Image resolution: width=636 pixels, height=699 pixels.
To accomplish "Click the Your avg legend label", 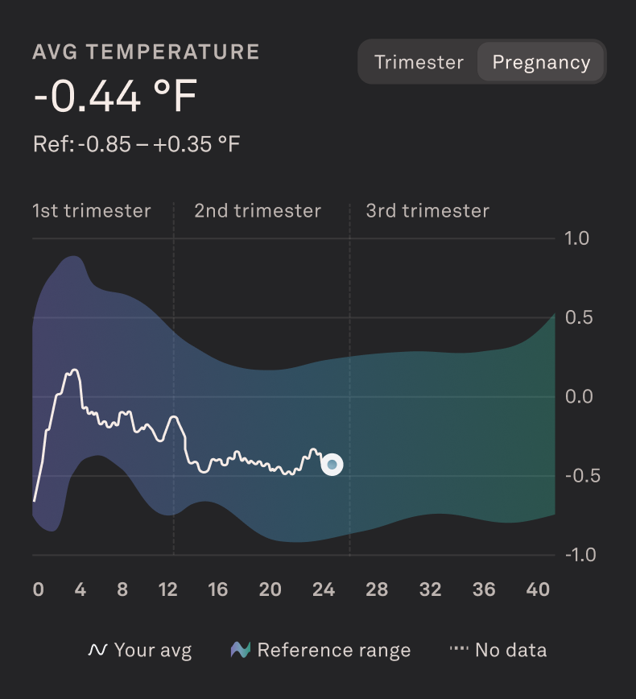I will click(153, 650).
